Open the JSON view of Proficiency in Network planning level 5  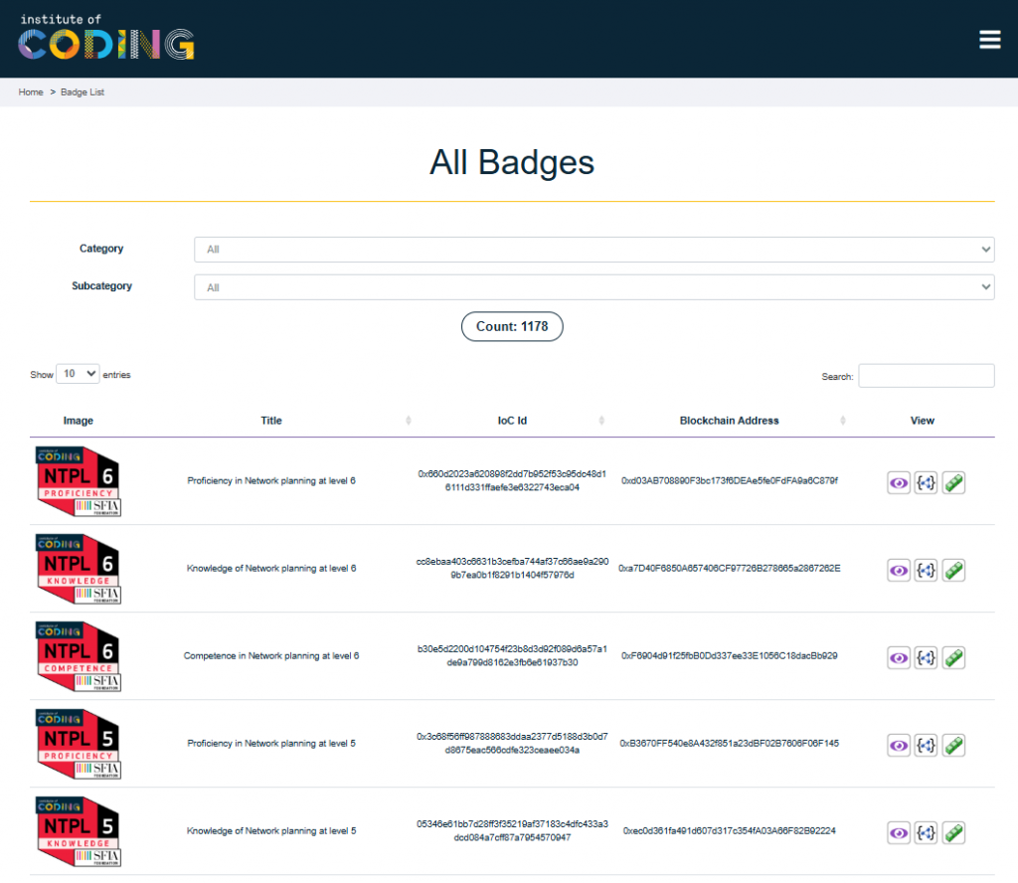coord(926,745)
